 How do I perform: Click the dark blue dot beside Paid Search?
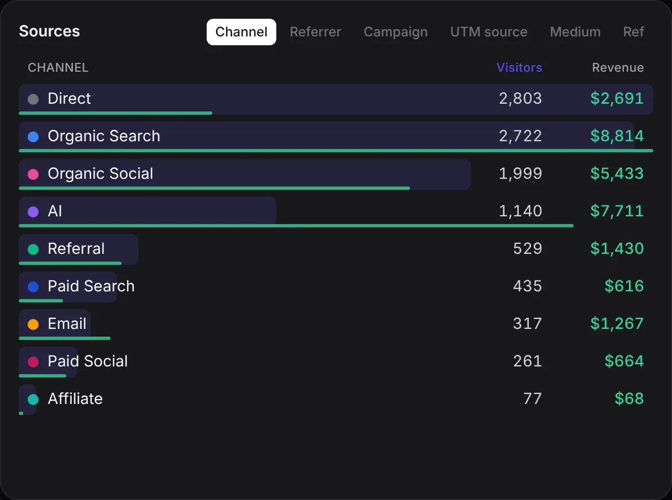click(33, 287)
